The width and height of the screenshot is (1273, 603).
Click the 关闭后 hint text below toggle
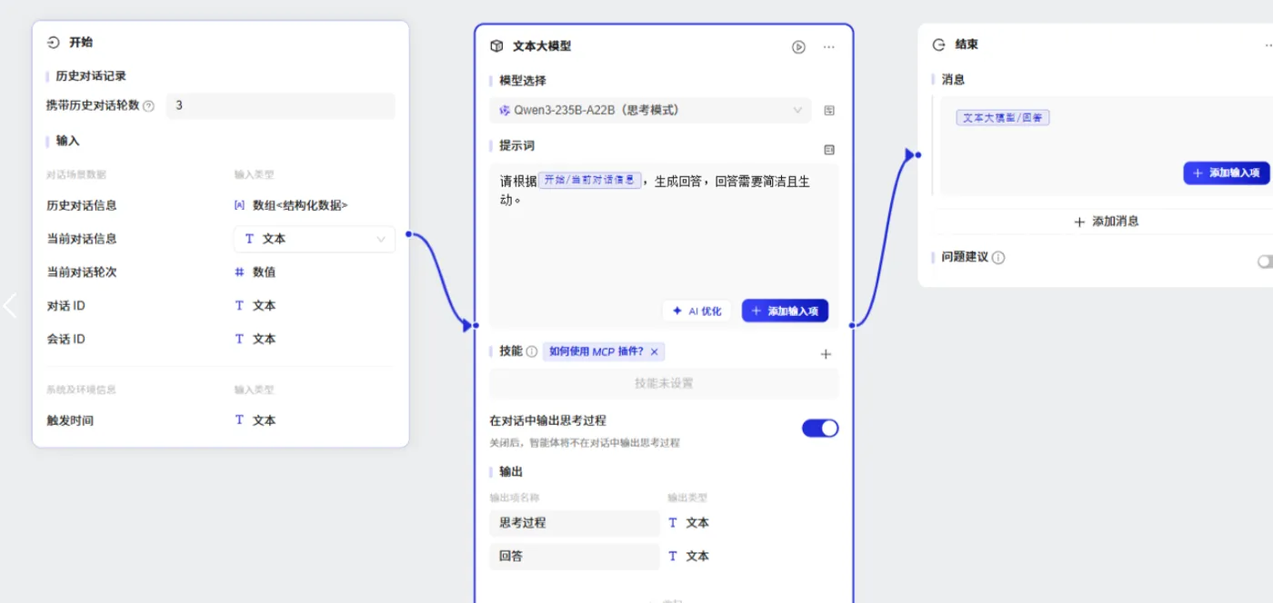tap(585, 443)
